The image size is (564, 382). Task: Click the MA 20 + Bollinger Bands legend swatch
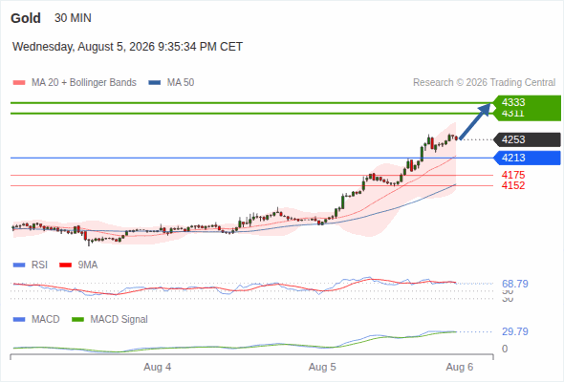(x=19, y=83)
